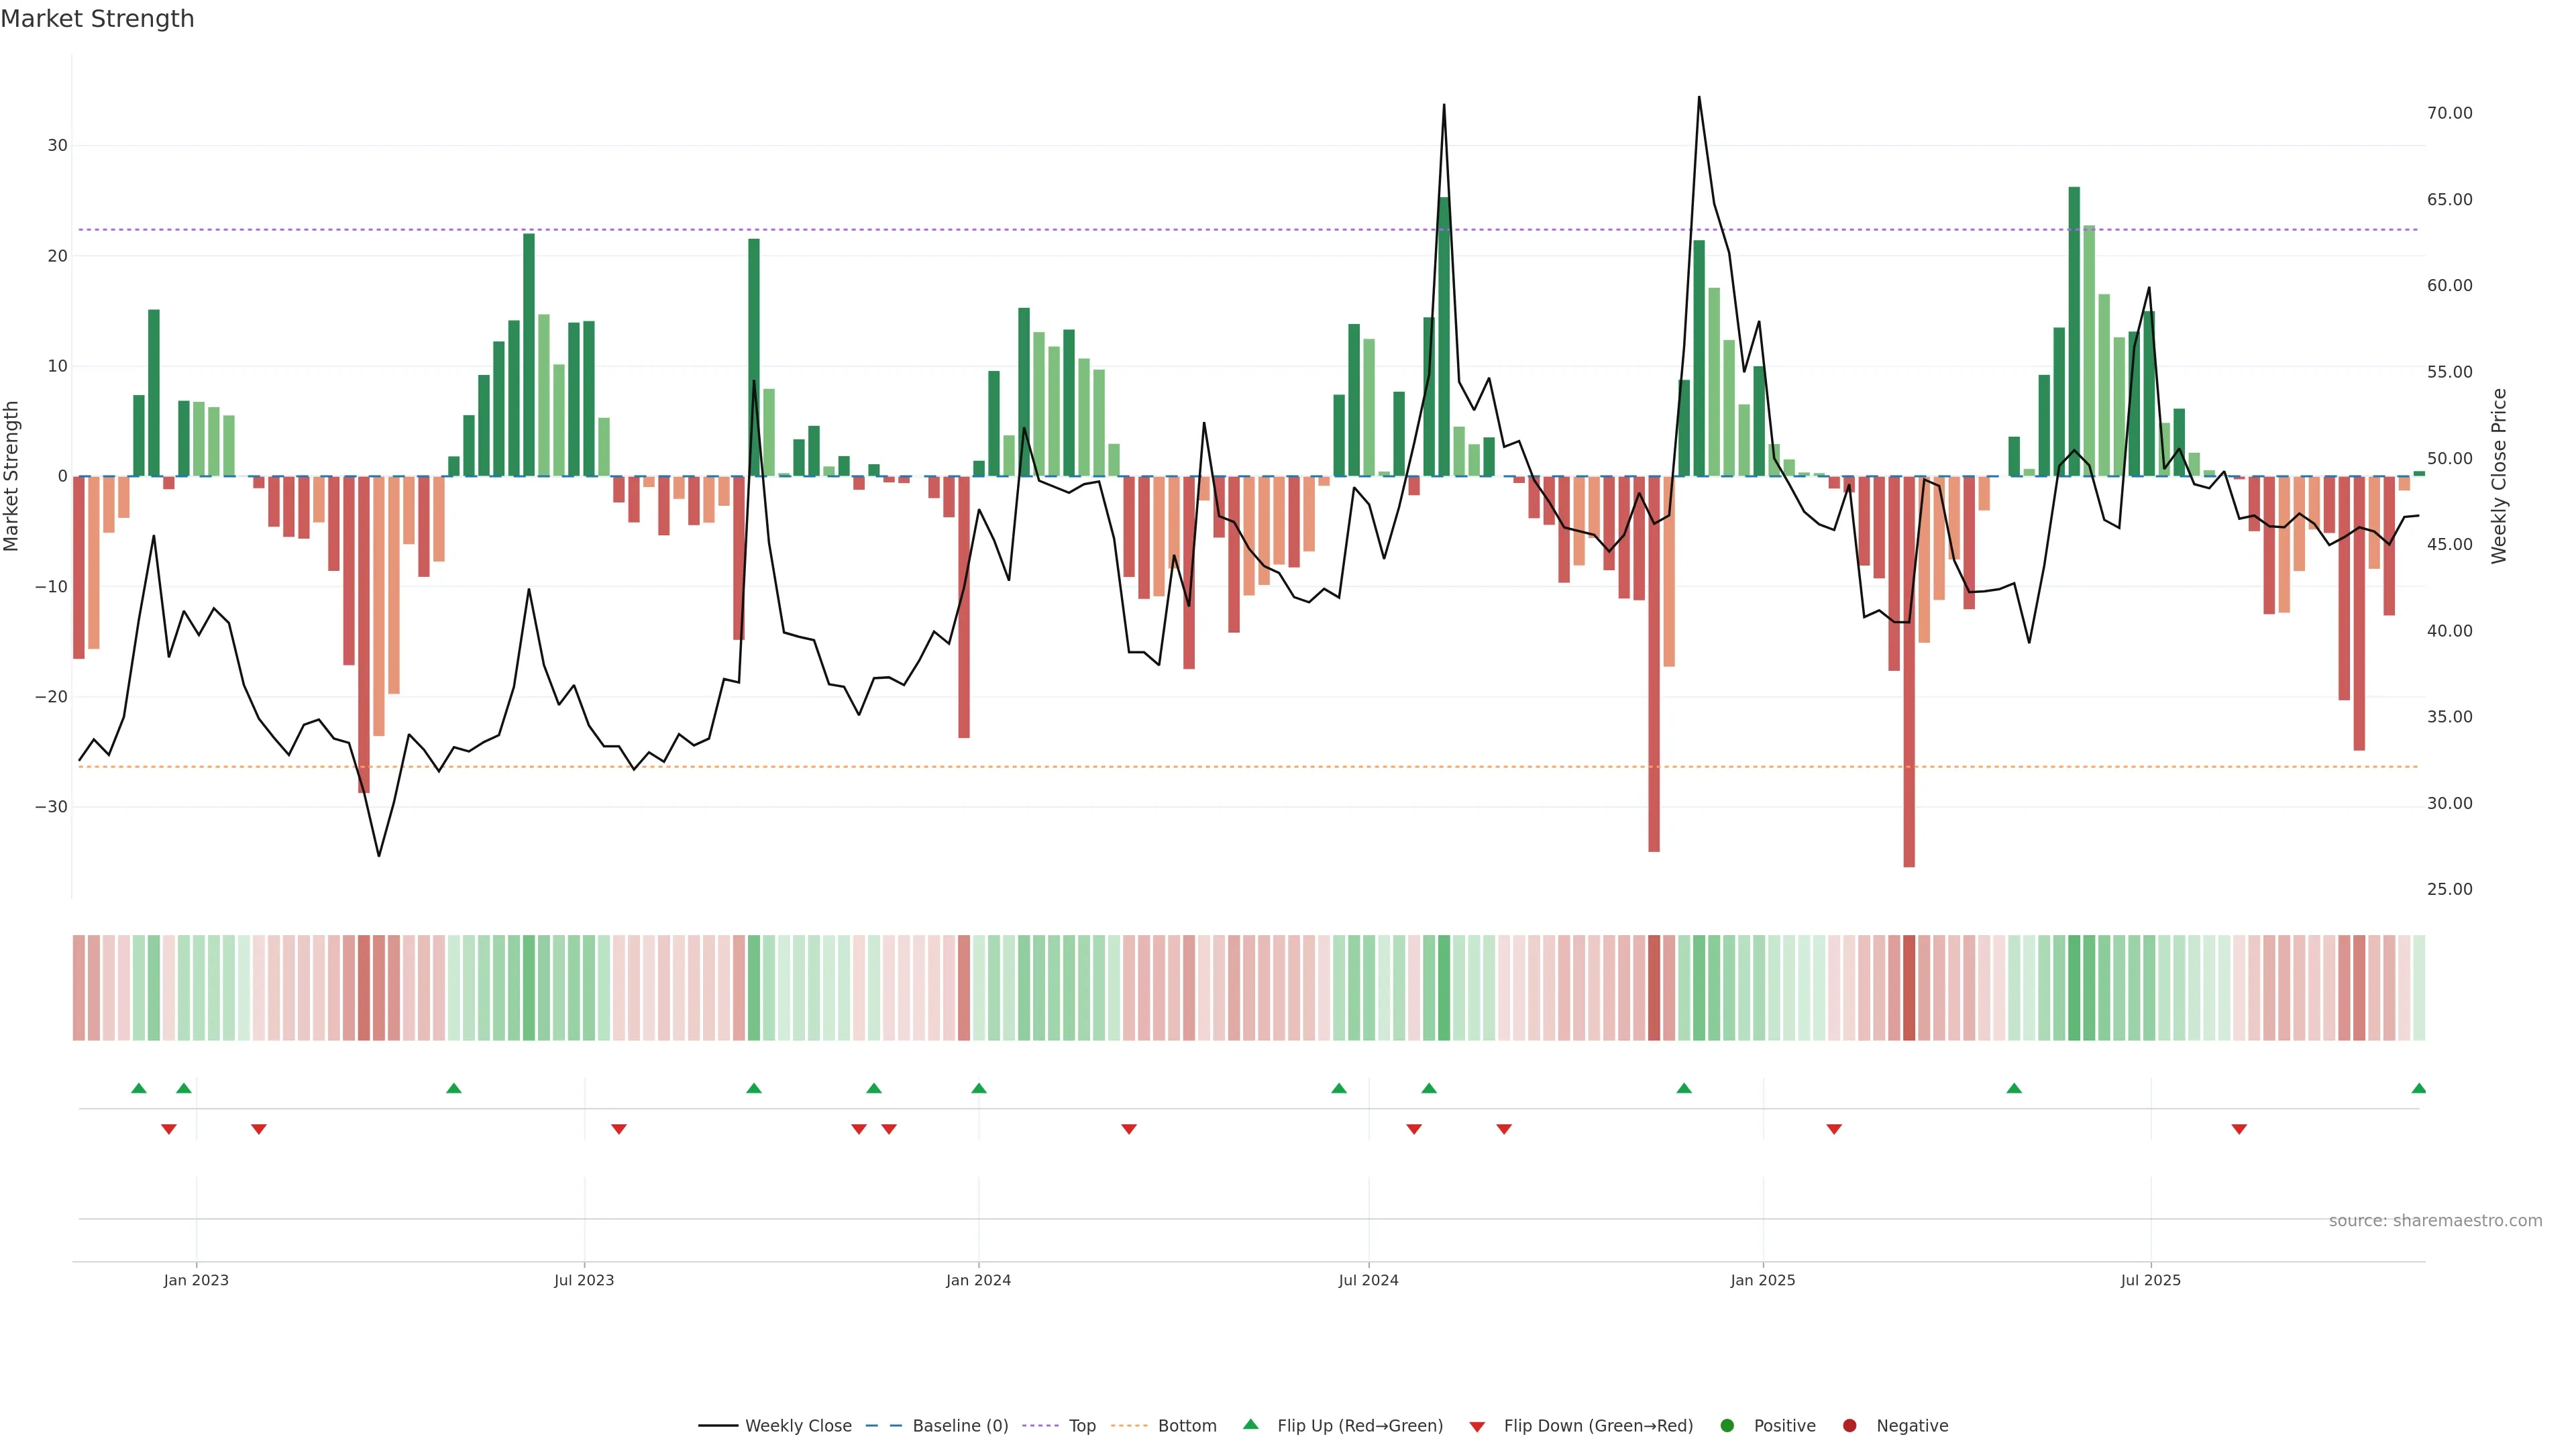Click the Weekly Close Price axis title

[2498, 476]
